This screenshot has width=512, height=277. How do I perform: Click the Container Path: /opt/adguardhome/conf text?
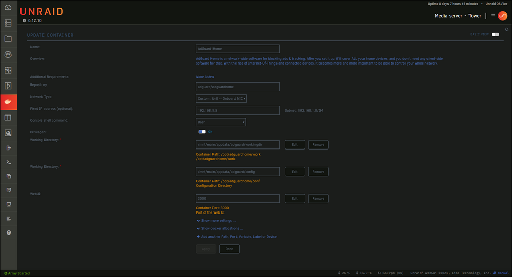pyautogui.click(x=228, y=181)
